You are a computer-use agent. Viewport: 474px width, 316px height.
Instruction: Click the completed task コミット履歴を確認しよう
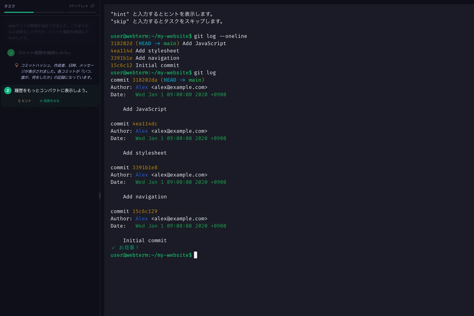click(x=44, y=53)
